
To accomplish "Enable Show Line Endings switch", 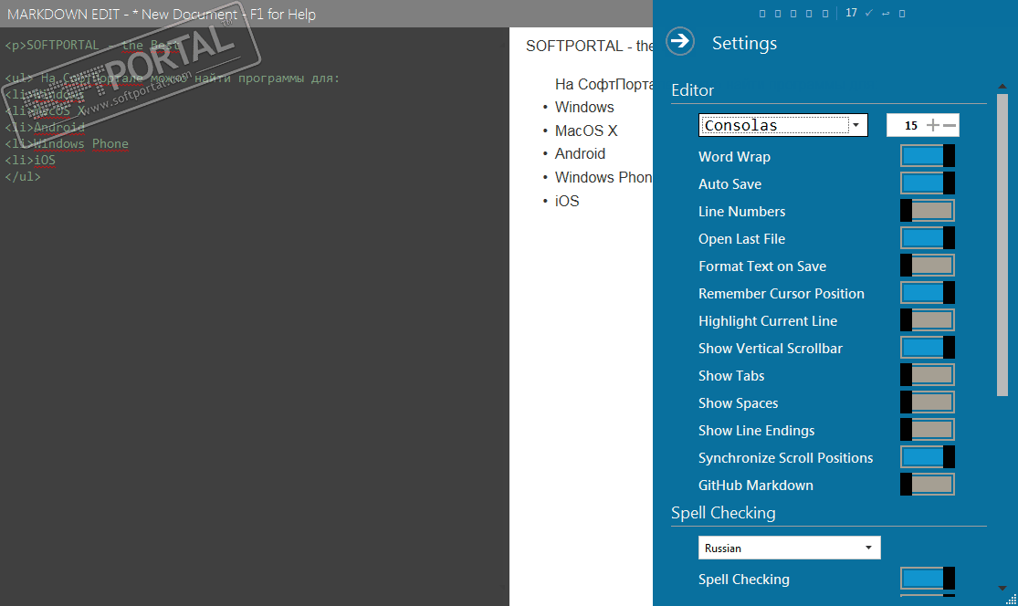I will click(x=927, y=430).
